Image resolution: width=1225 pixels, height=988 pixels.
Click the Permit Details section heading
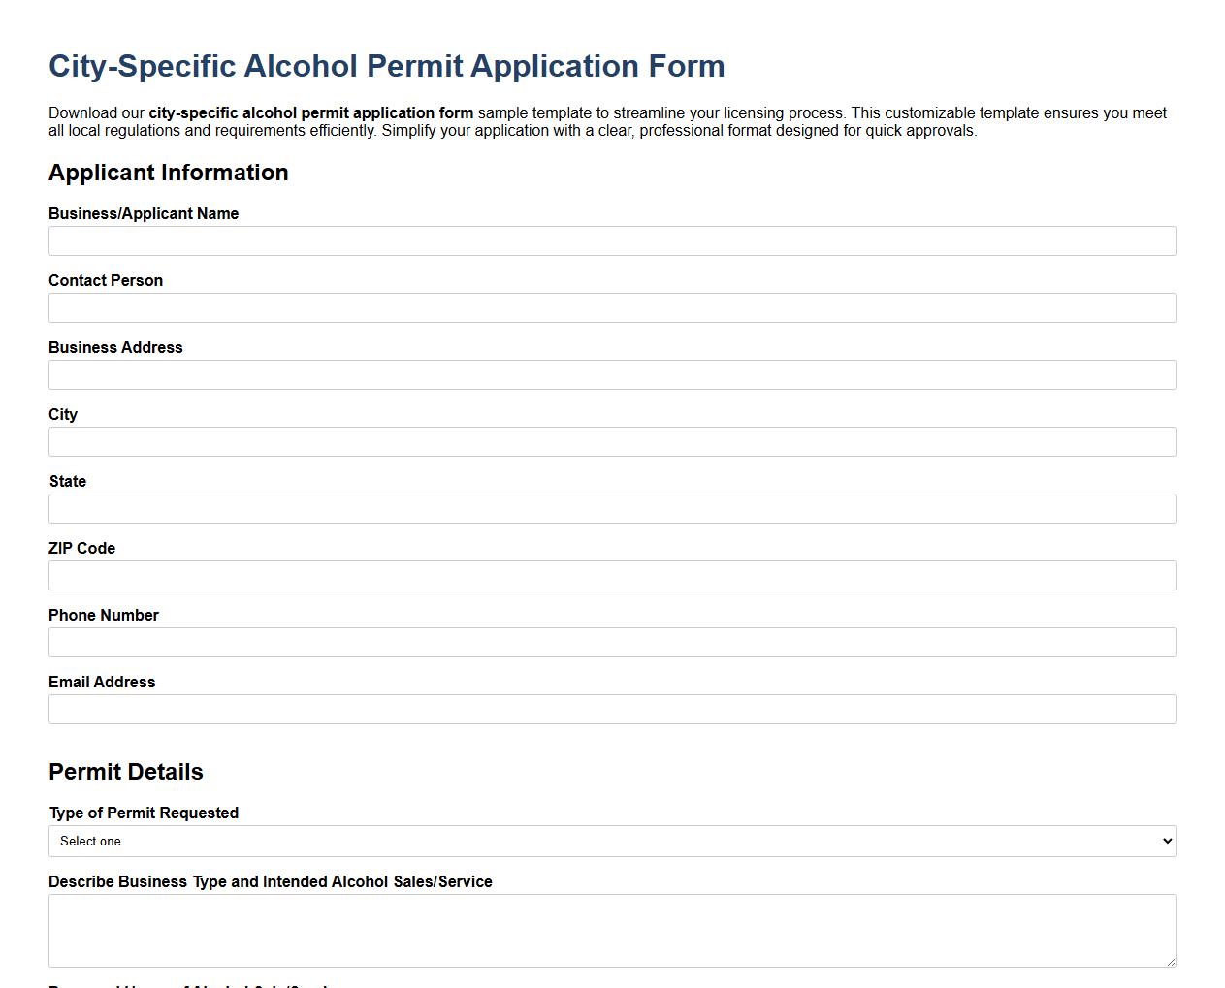pyautogui.click(x=125, y=772)
